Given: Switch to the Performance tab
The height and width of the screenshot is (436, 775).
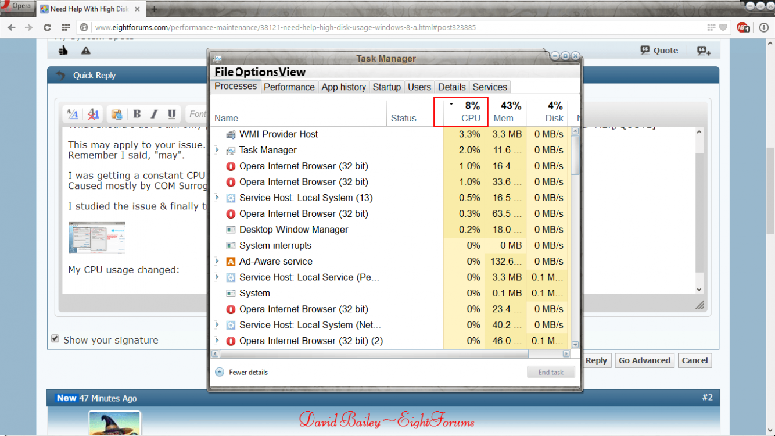Looking at the screenshot, I should tap(289, 87).
